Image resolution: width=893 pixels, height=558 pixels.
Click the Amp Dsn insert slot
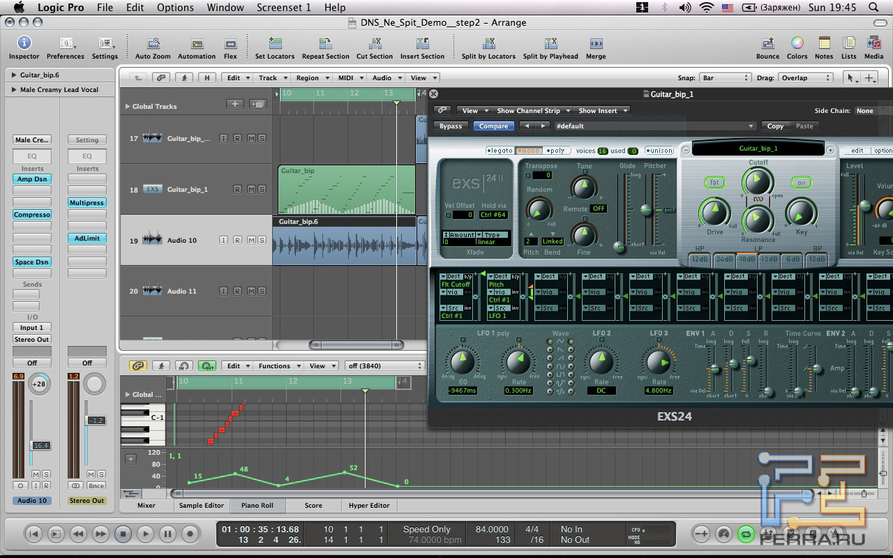point(32,179)
